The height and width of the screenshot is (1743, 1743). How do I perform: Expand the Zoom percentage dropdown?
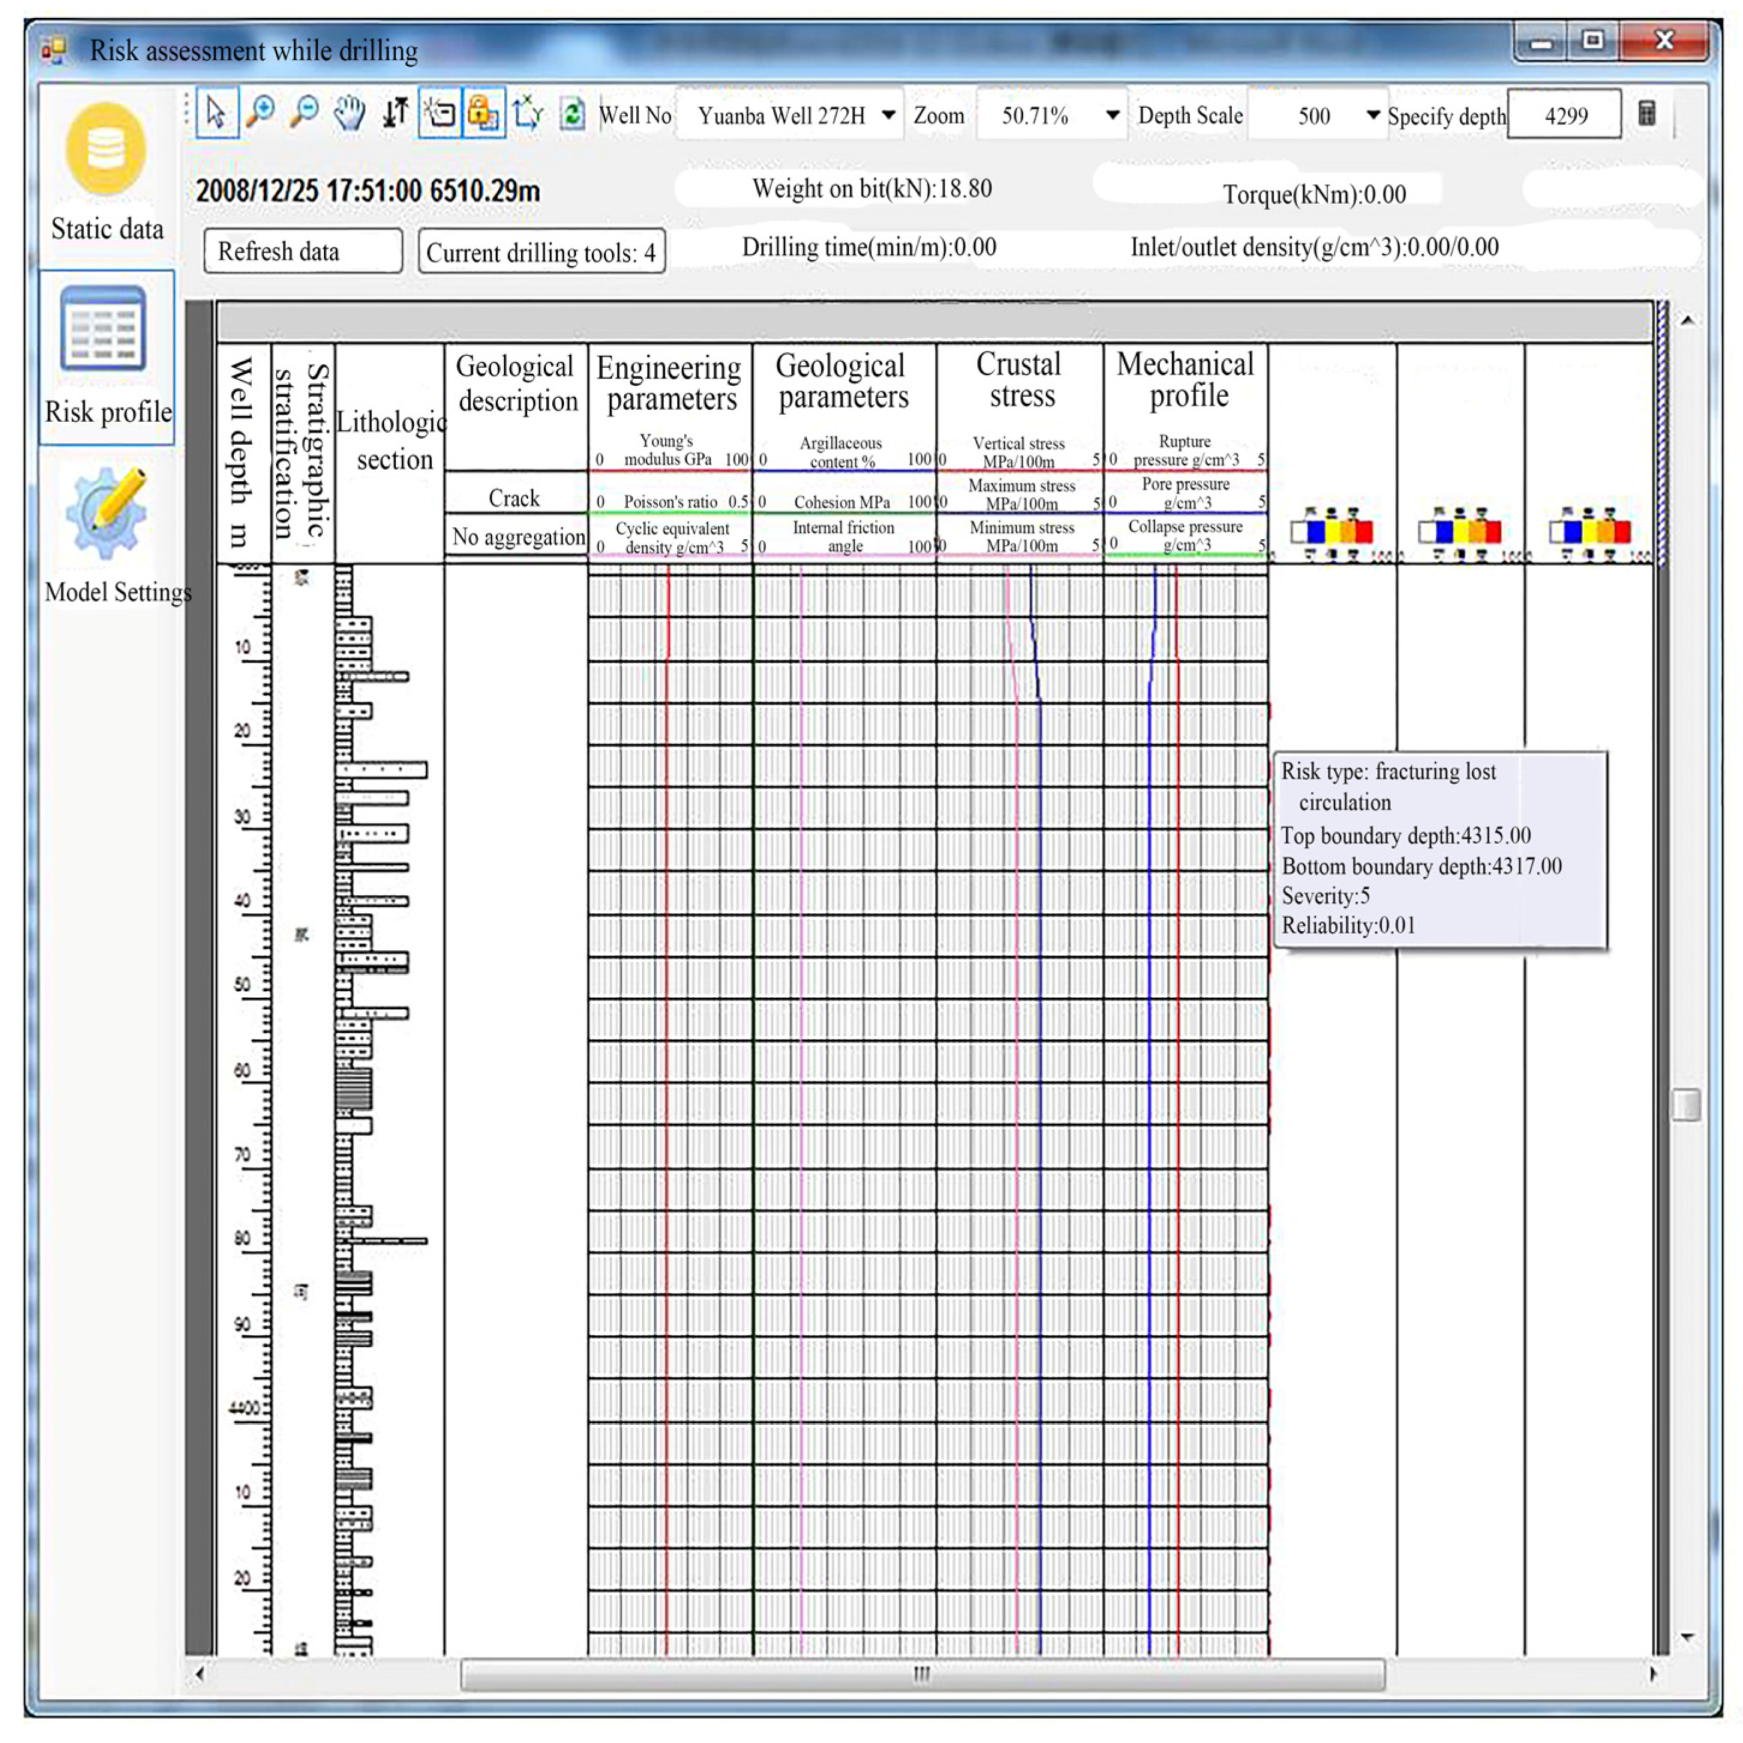[x=1112, y=115]
